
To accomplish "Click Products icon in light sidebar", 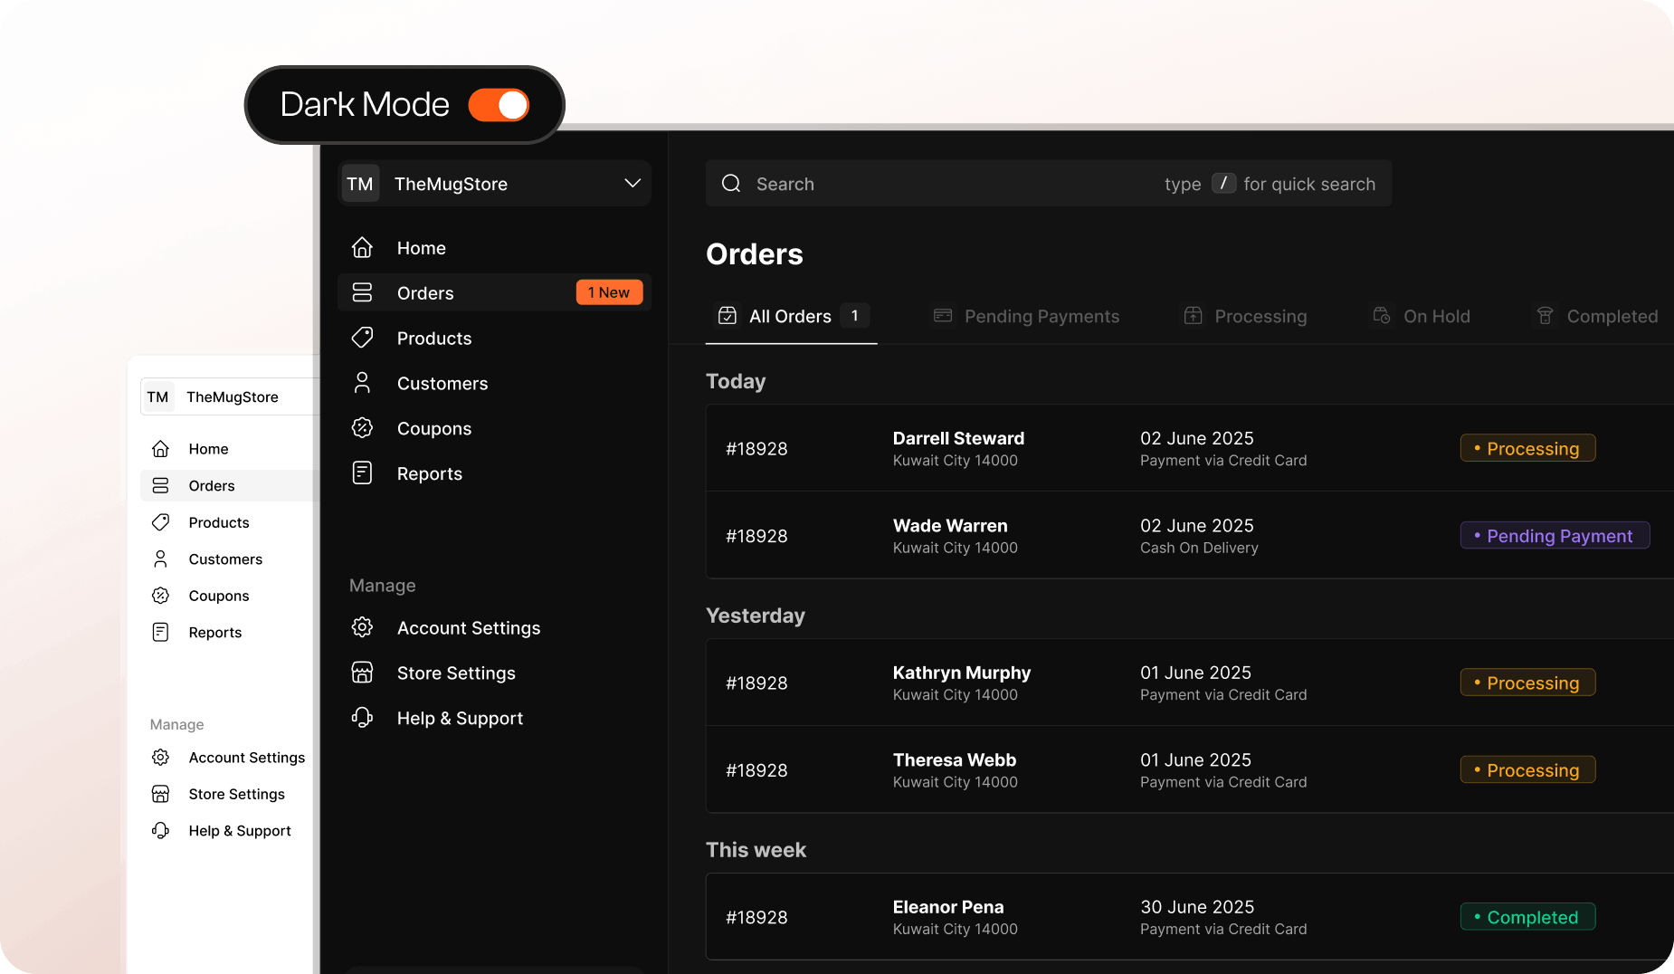I will (x=160, y=522).
